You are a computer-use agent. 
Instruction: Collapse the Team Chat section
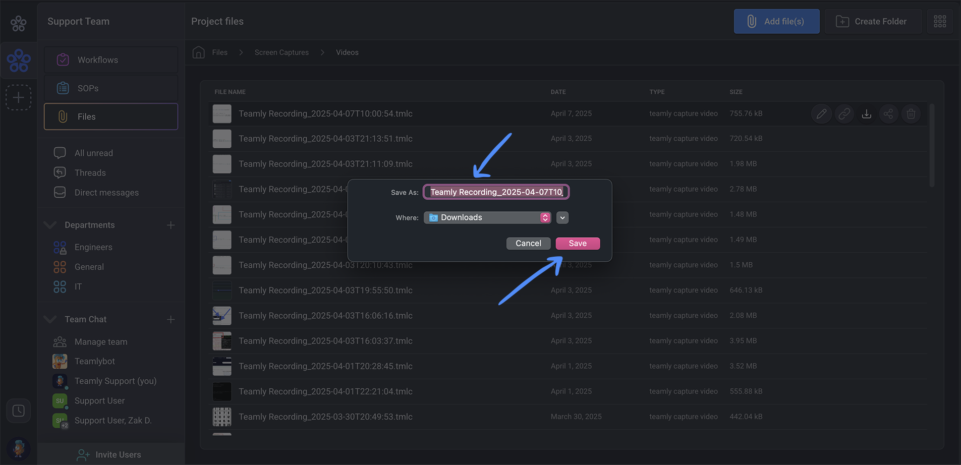click(50, 319)
